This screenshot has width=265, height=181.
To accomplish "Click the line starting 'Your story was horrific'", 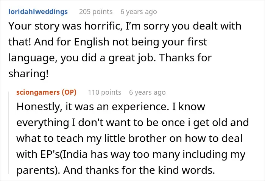I will coord(125,26).
